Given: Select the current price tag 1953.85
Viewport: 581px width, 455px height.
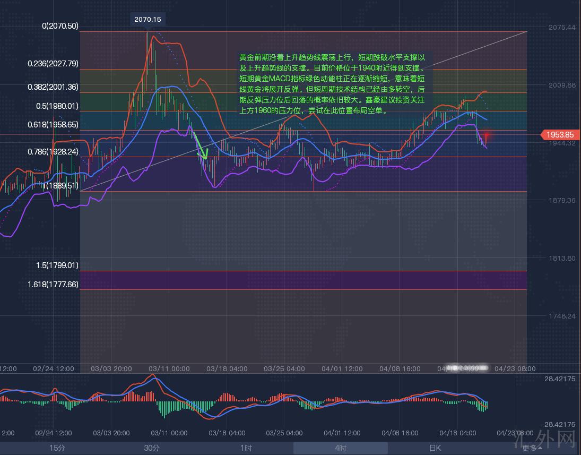Looking at the screenshot, I should pos(560,135).
